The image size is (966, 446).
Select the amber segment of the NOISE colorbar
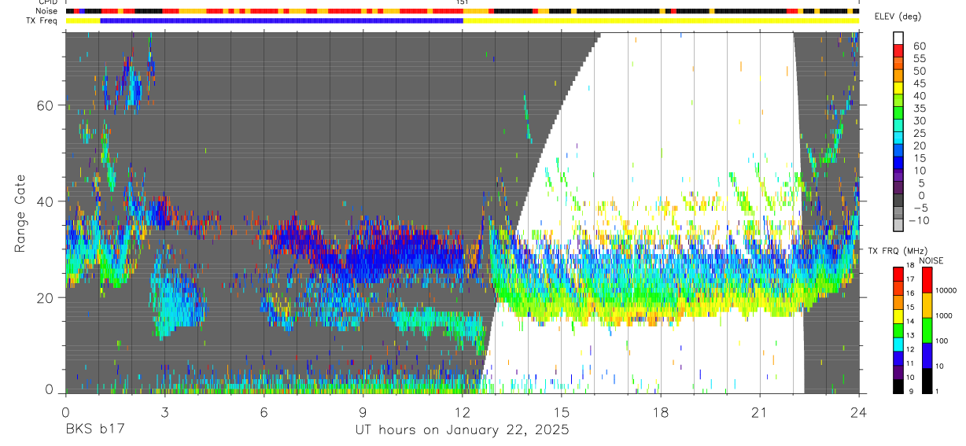point(927,305)
